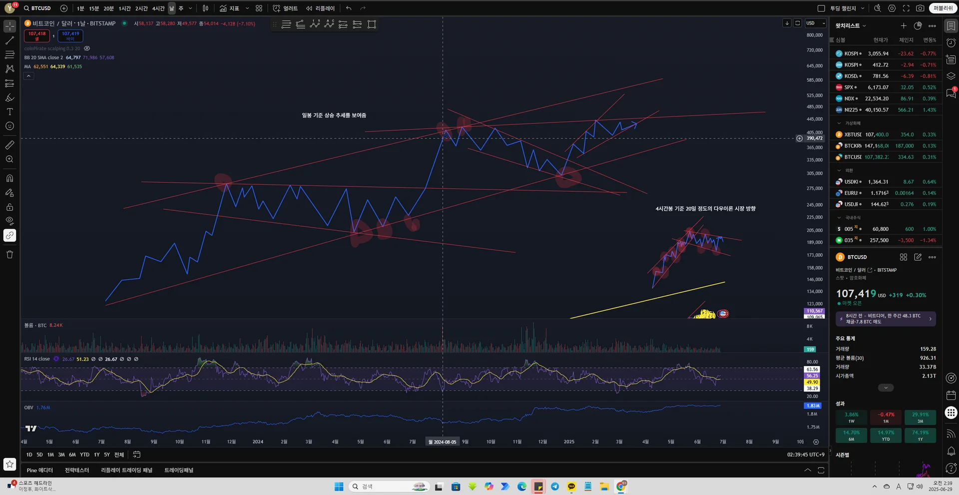Take a chart snapshot with camera icon

click(920, 8)
